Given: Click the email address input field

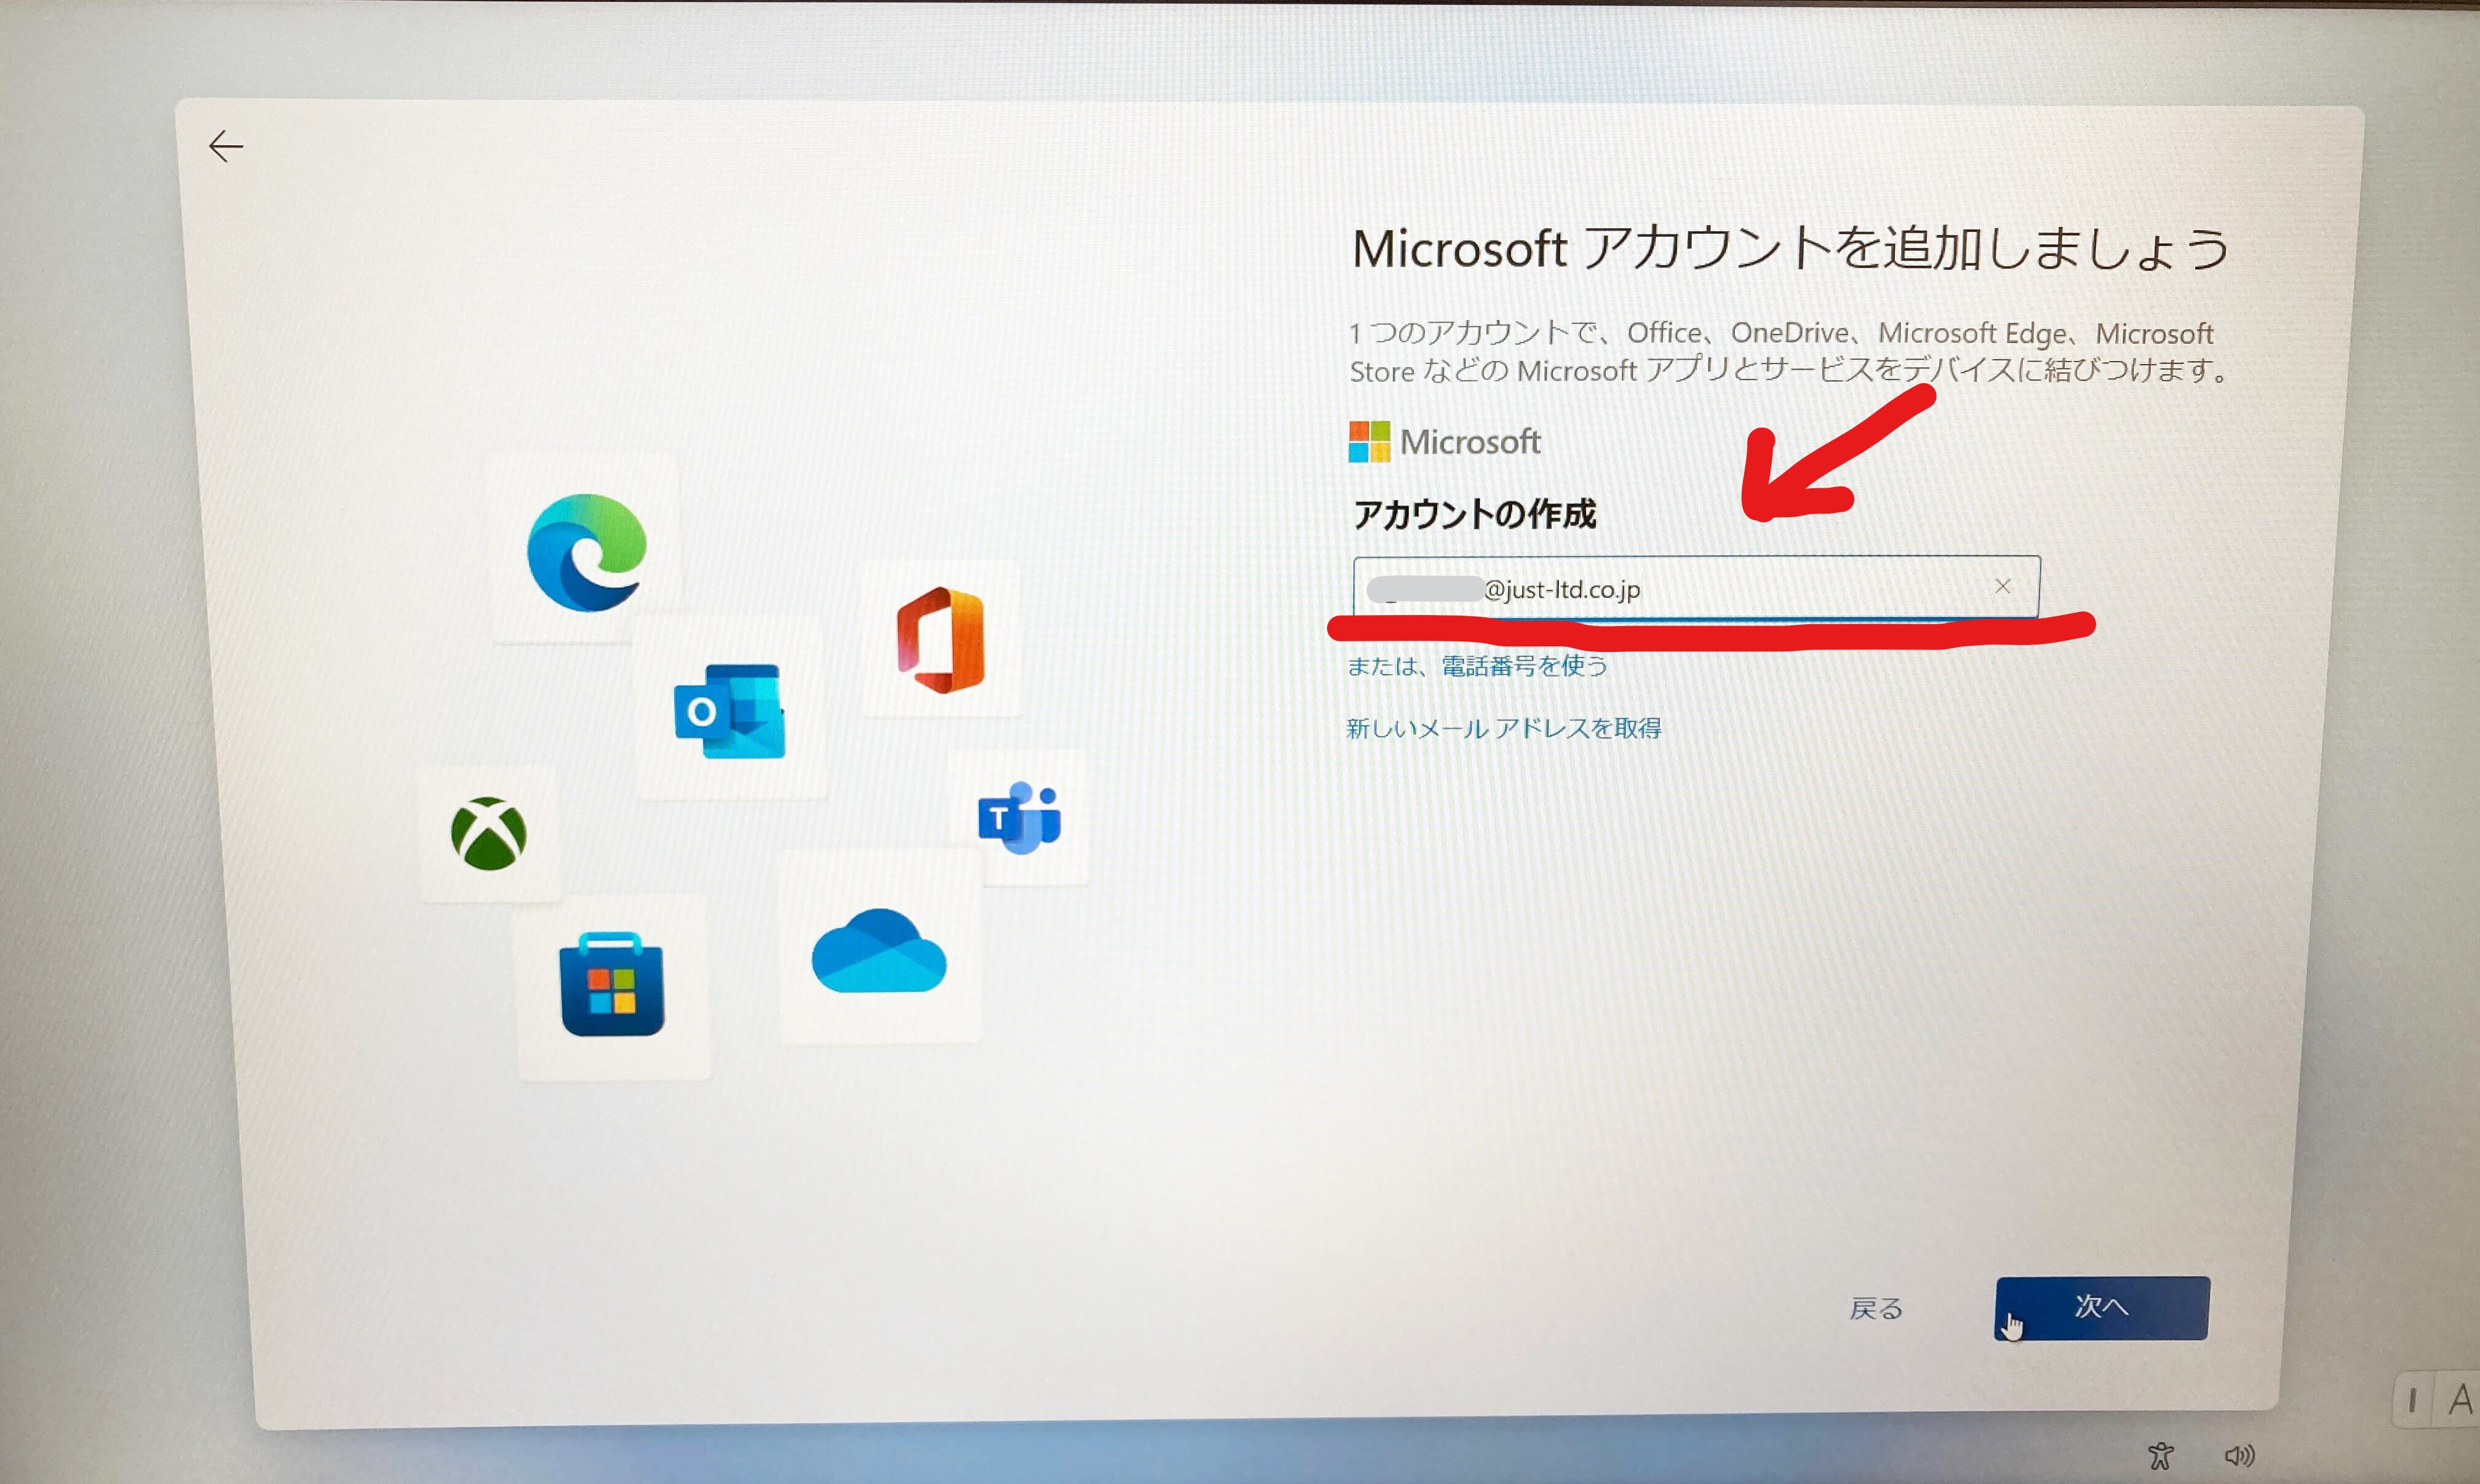Looking at the screenshot, I should click(x=1696, y=588).
